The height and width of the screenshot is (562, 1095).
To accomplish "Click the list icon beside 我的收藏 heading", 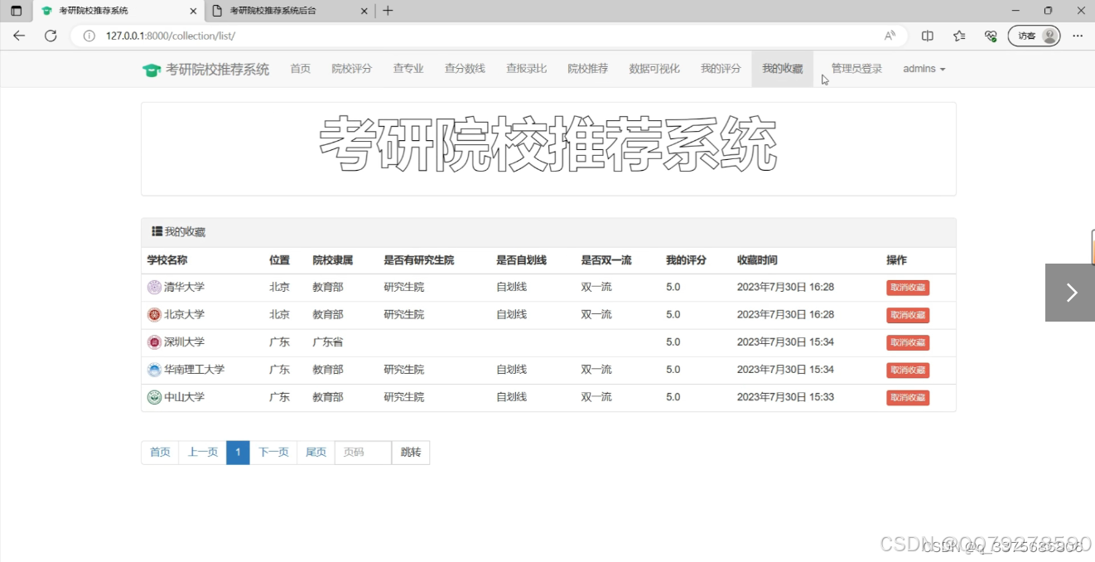I will tap(157, 231).
